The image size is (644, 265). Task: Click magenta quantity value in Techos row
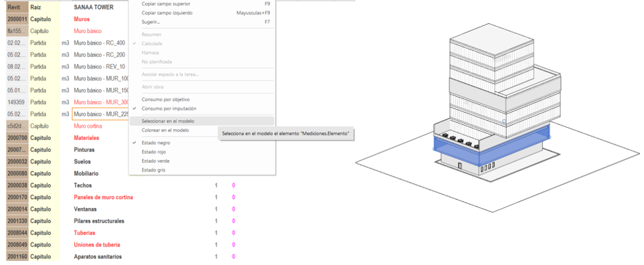coord(233,185)
